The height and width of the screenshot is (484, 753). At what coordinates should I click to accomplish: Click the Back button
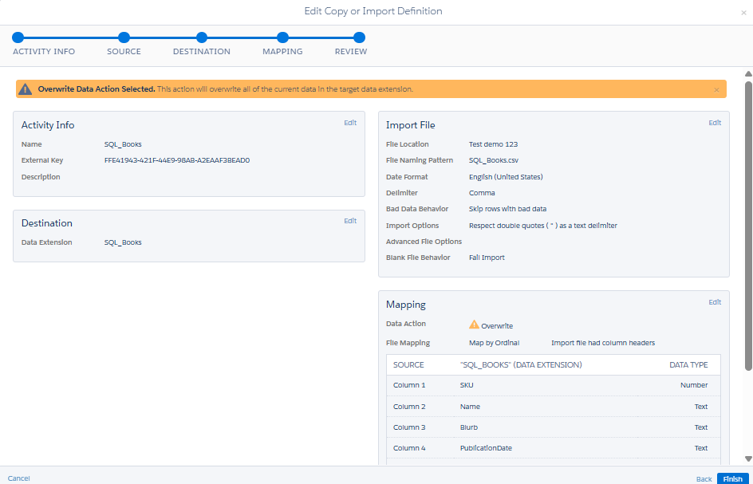click(x=704, y=478)
